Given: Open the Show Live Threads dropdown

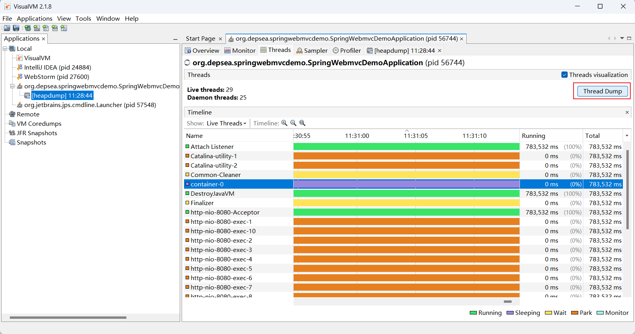Looking at the screenshot, I should coord(226,123).
